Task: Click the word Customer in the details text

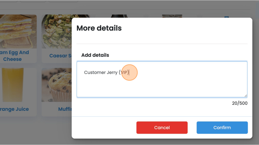Action: click(95, 72)
